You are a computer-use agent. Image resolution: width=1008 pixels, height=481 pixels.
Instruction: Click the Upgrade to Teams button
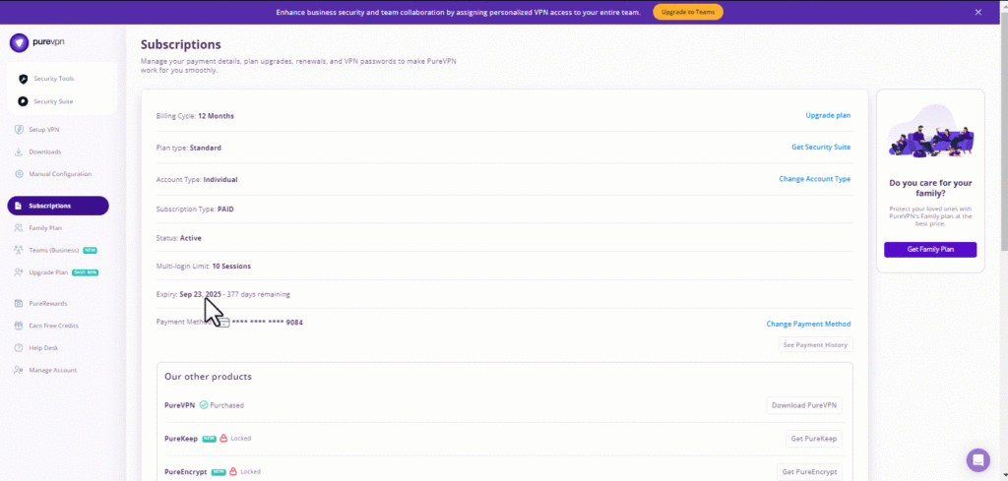688,12
